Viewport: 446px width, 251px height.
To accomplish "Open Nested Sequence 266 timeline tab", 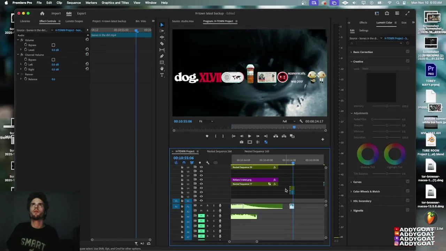I will point(219,151).
